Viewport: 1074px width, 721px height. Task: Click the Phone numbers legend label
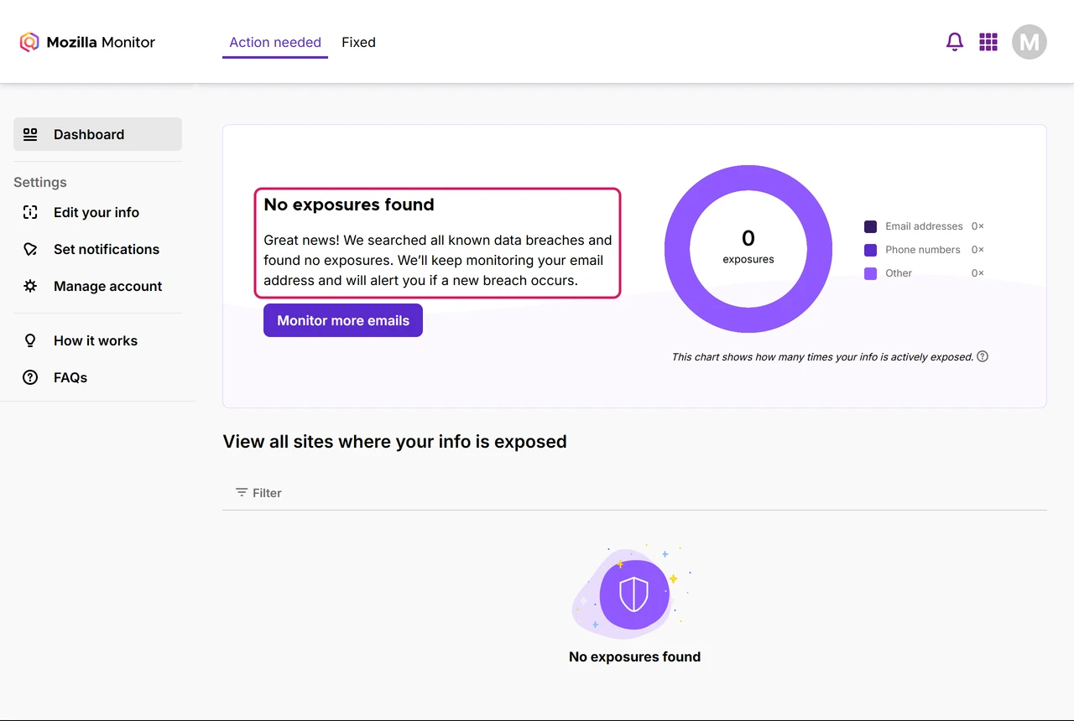[923, 250]
